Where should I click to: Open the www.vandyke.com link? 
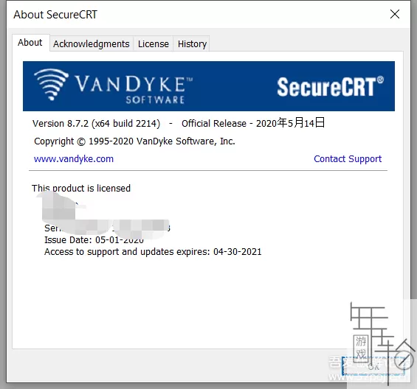74,159
